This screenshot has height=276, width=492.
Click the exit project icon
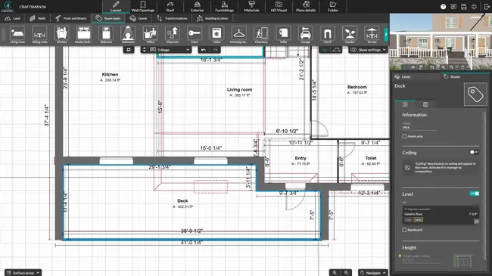(x=487, y=7)
